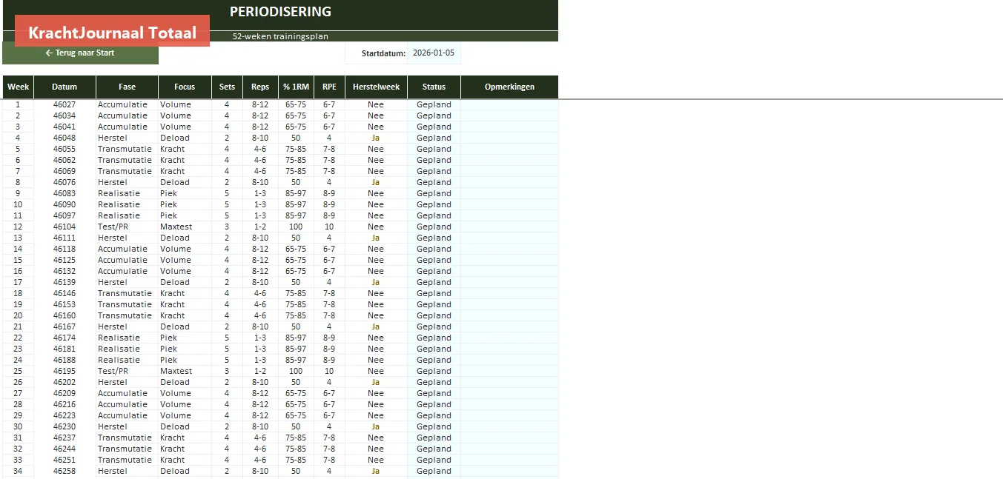The image size is (1003, 479).
Task: Click the Week column header
Action: coord(19,87)
